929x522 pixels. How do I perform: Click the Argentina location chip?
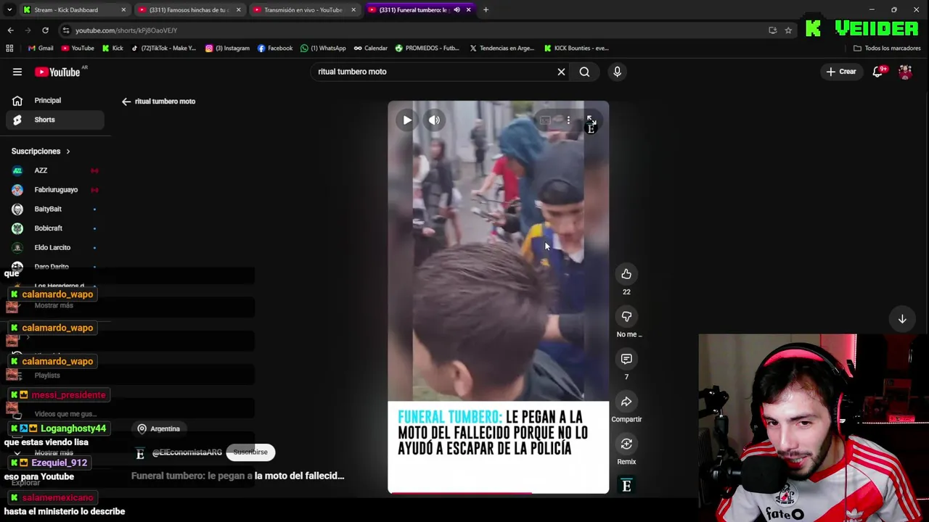click(158, 428)
